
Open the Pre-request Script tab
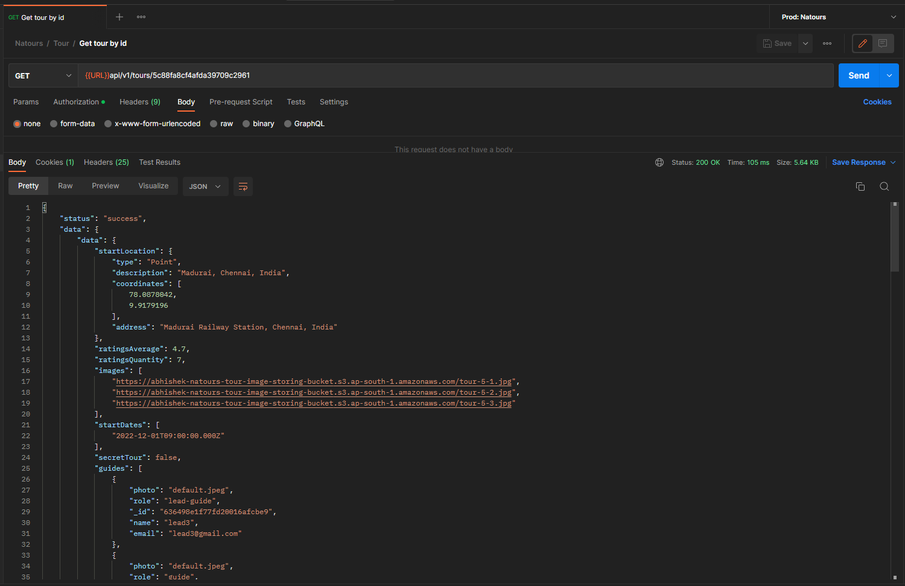(x=241, y=102)
